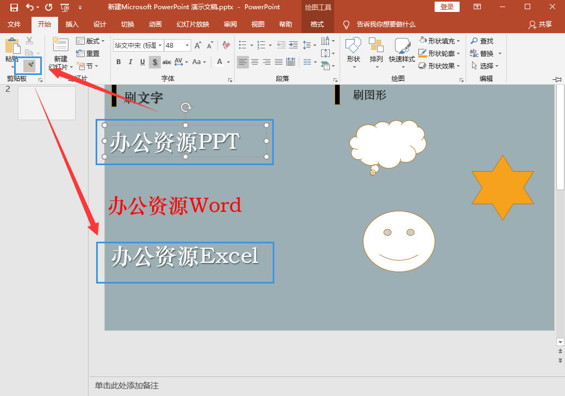Select the slide thumbnail in the left panel
The image size is (565, 396).
click(46, 103)
